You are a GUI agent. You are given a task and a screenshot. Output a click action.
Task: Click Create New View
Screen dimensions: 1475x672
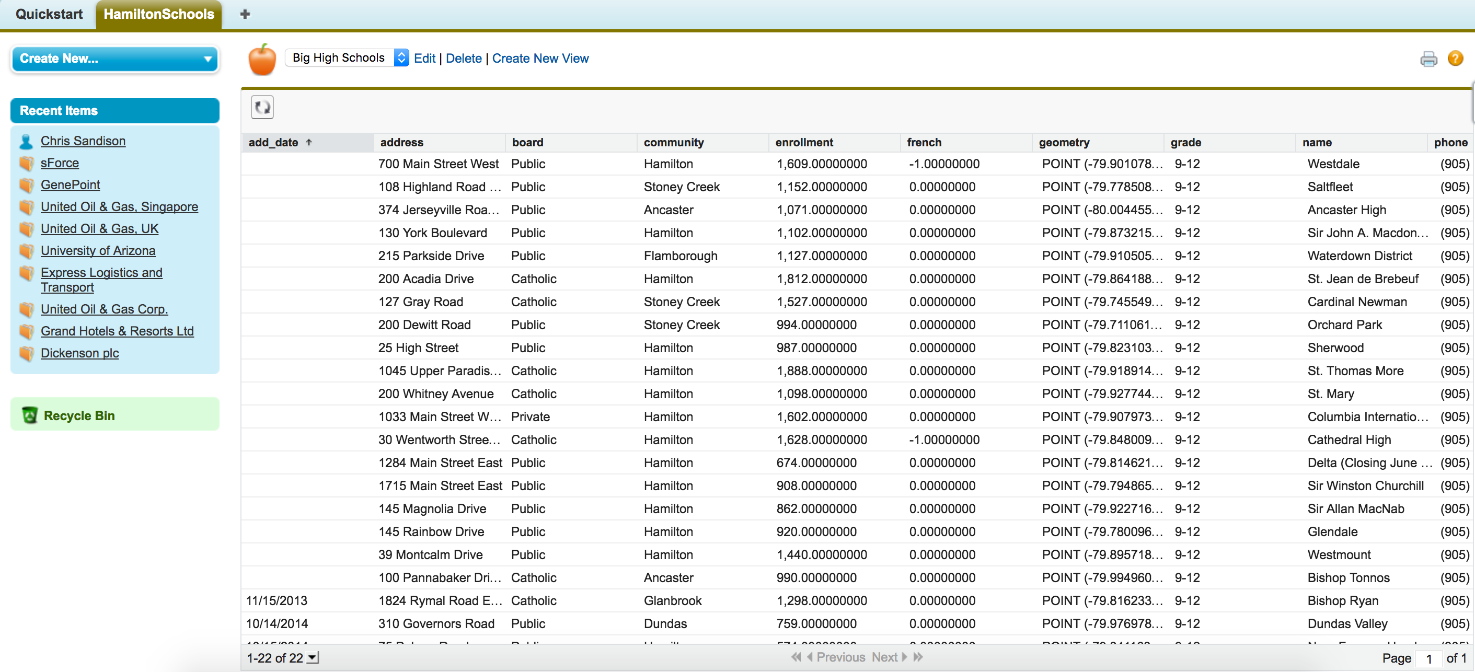point(540,58)
